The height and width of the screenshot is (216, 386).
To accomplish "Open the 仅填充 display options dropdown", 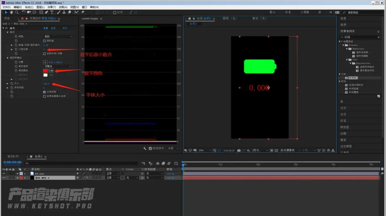I will point(58,66).
